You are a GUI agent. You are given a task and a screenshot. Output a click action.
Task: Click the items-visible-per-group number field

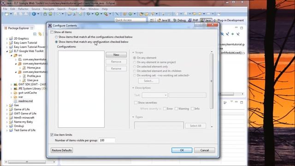(106, 140)
